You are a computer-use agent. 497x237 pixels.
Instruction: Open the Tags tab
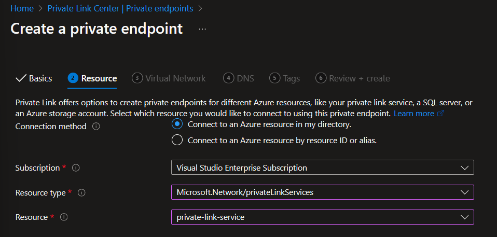[285, 78]
